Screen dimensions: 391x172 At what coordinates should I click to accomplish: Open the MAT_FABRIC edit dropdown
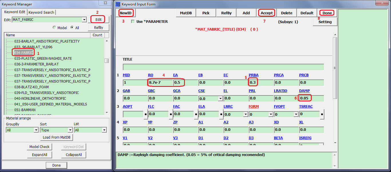[x=84, y=20]
